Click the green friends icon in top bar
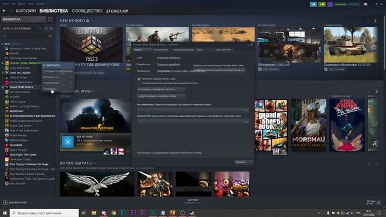 pos(321,4)
